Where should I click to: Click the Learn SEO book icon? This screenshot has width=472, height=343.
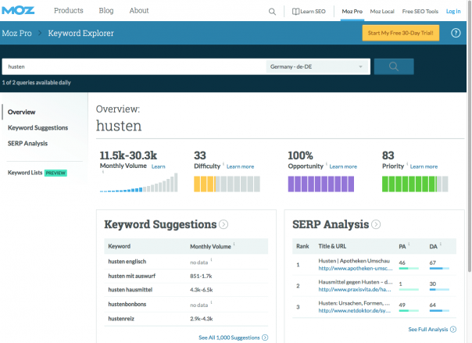point(295,12)
